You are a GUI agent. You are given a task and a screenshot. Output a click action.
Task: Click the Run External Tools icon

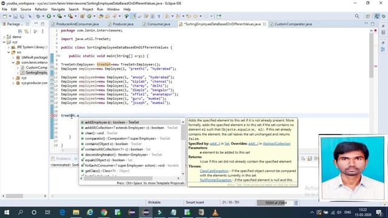pyautogui.click(x=70, y=16)
